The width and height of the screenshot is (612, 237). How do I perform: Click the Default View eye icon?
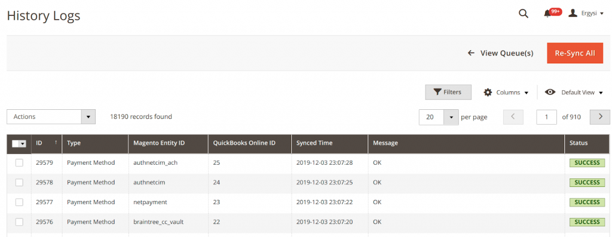pyautogui.click(x=550, y=93)
